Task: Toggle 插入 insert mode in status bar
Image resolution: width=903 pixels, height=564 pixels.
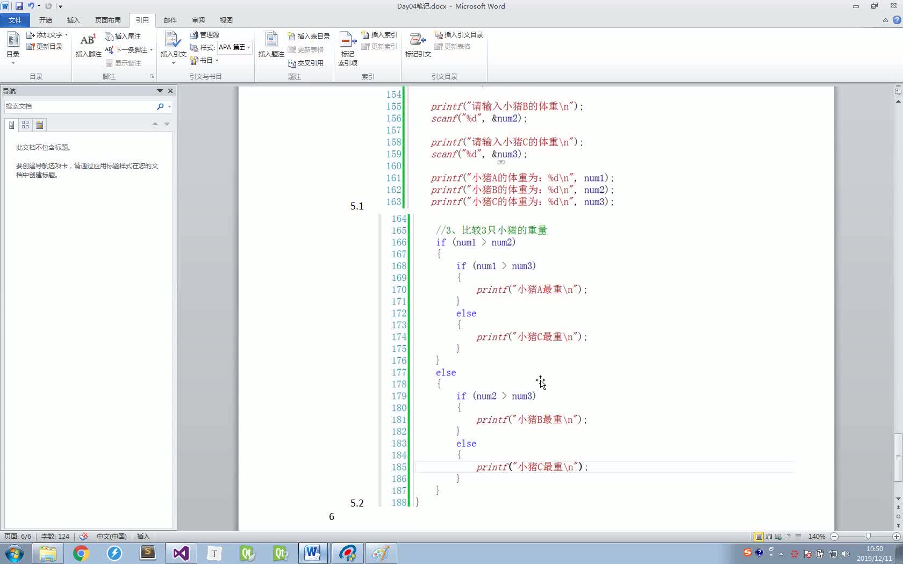Action: point(143,536)
